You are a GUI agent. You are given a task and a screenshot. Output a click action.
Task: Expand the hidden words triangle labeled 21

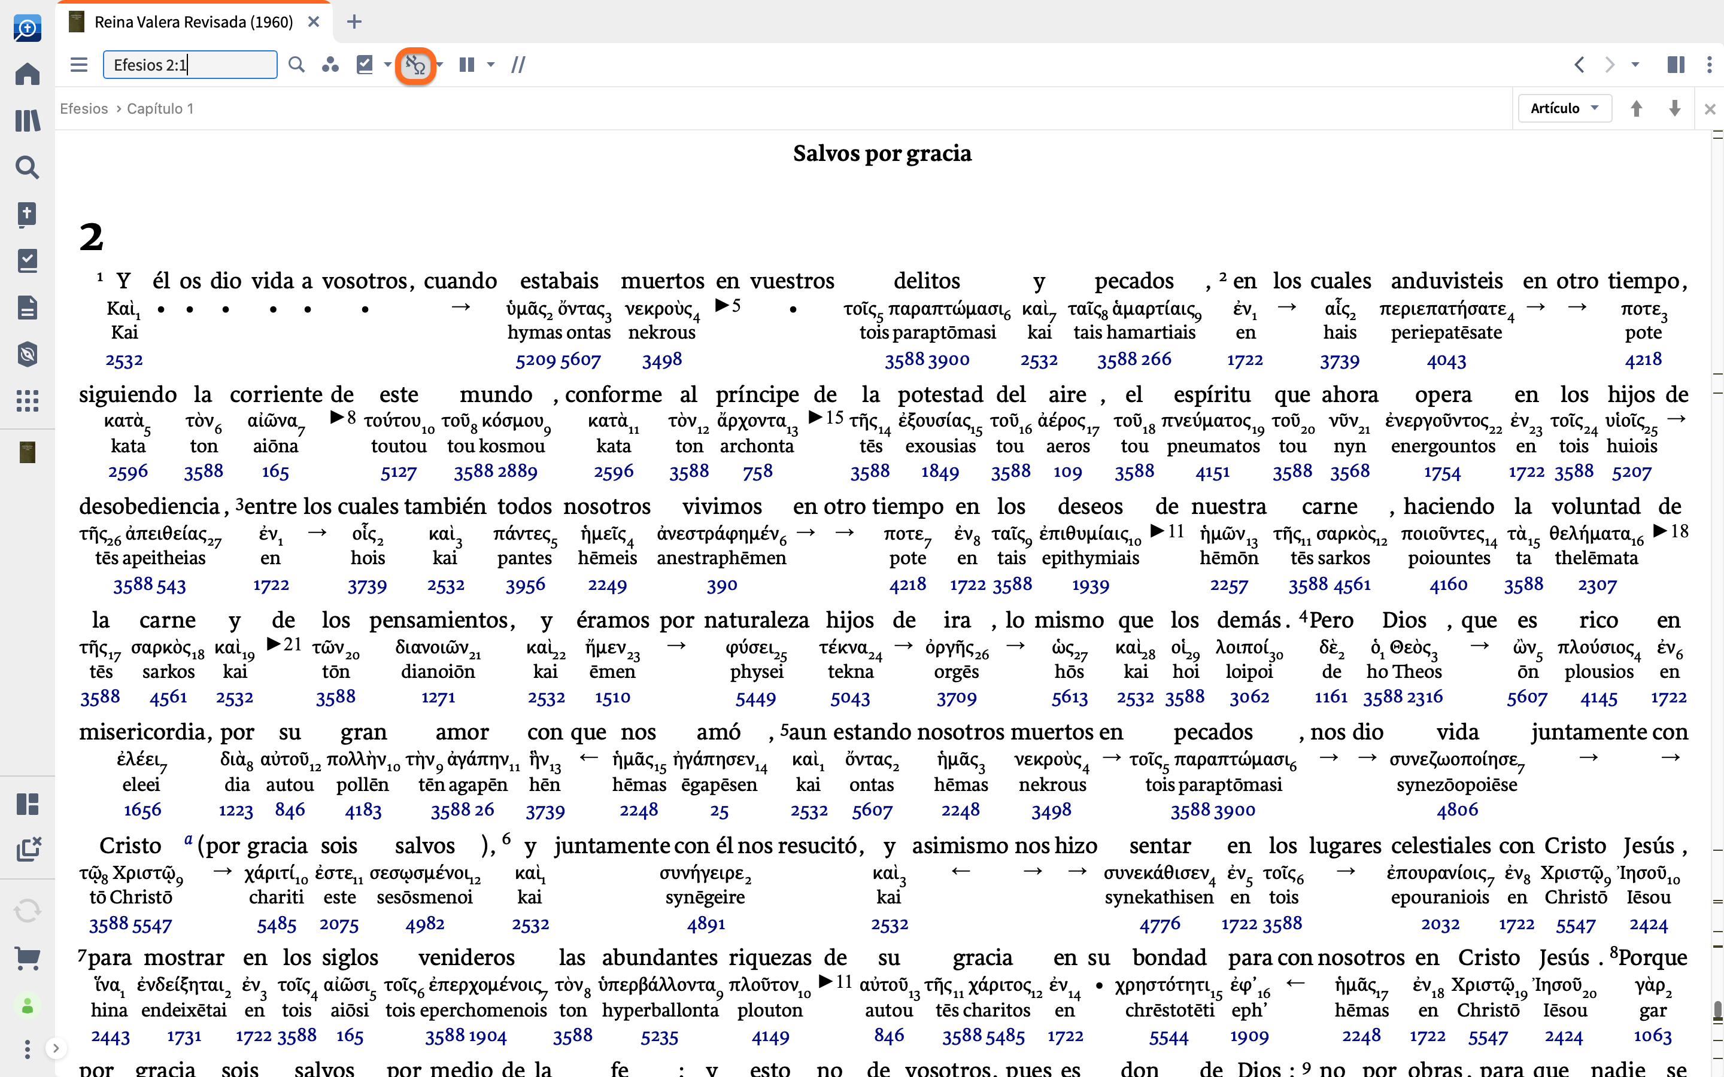284,644
